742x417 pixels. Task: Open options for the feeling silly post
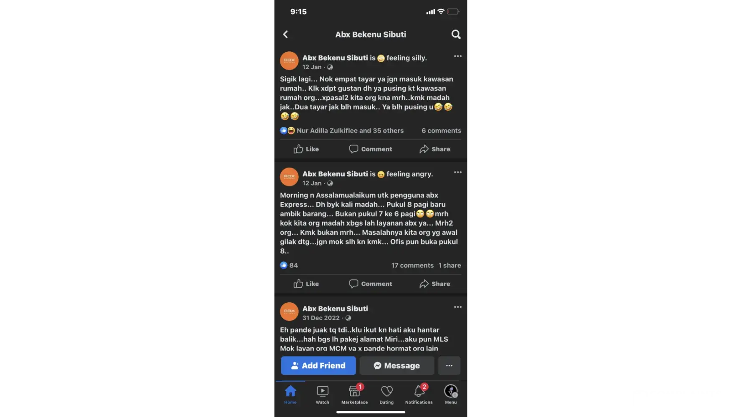pyautogui.click(x=458, y=56)
